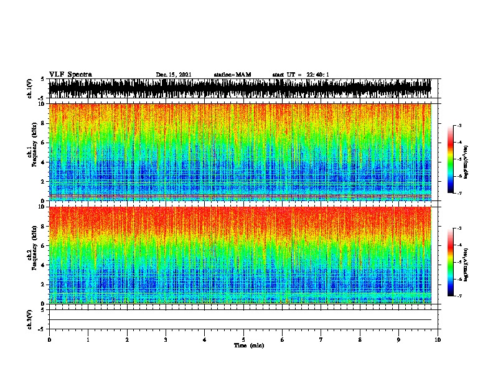Click the '2' frequency tick of ch.2 spectrogram
The width and height of the screenshot is (493, 381).
coord(44,285)
